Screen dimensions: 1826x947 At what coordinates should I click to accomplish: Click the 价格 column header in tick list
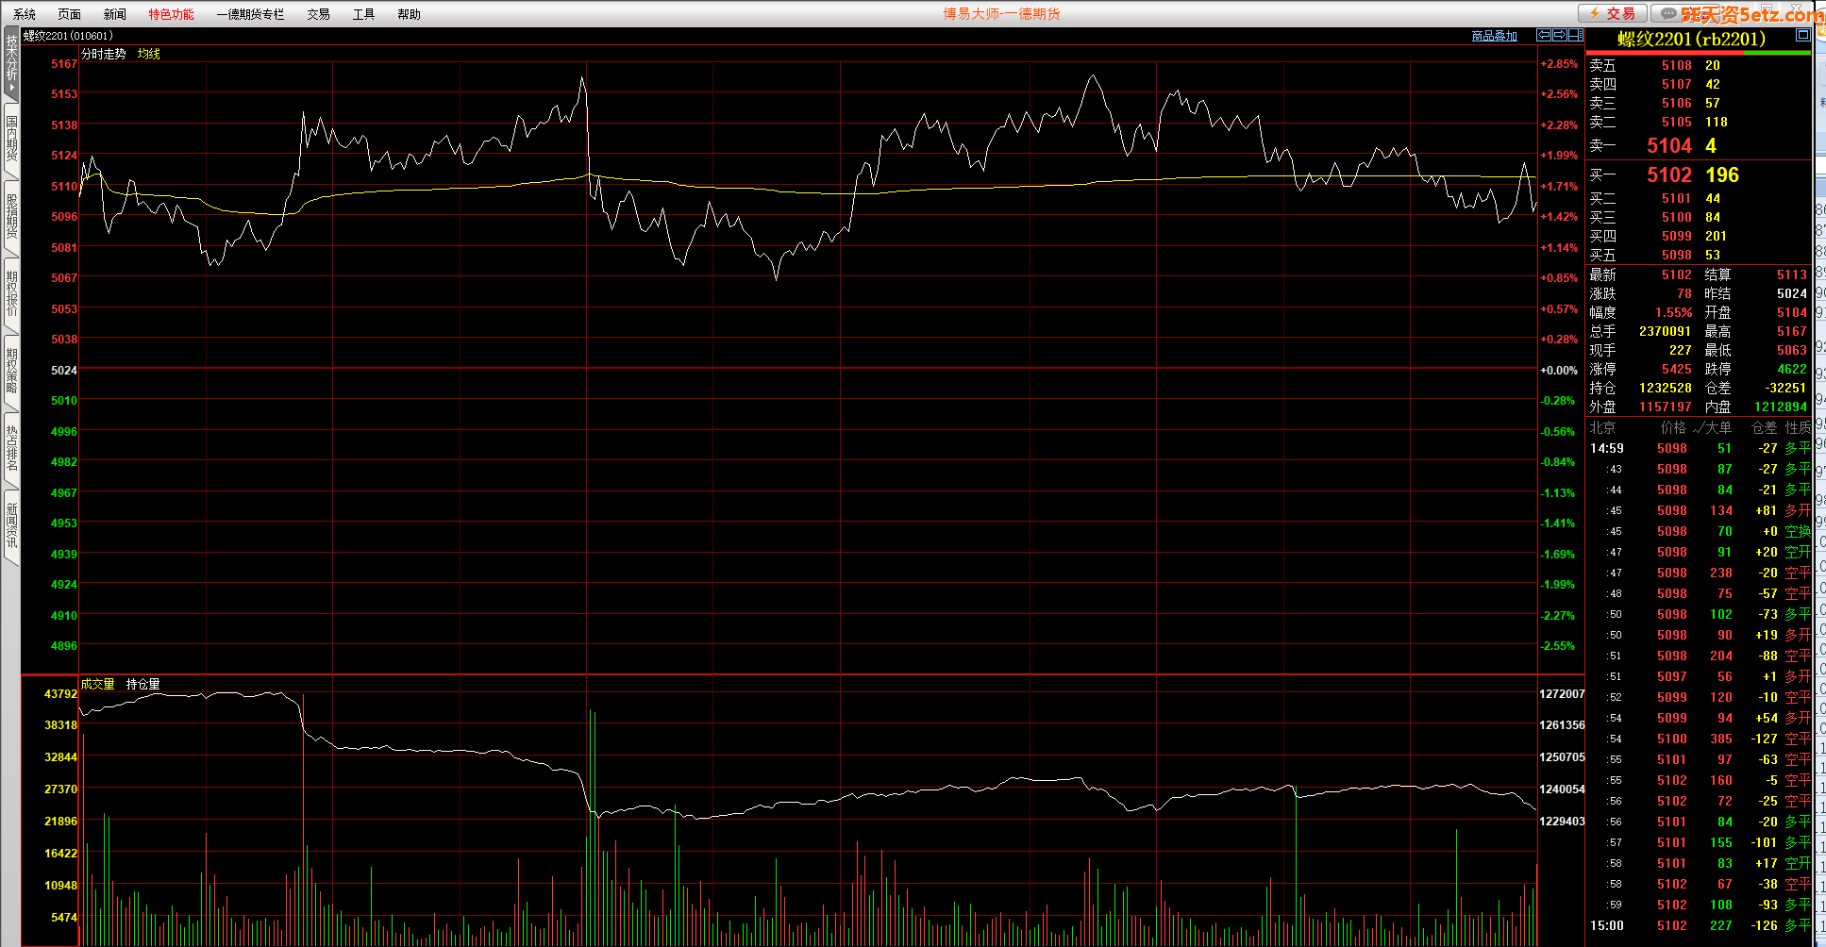click(1672, 427)
